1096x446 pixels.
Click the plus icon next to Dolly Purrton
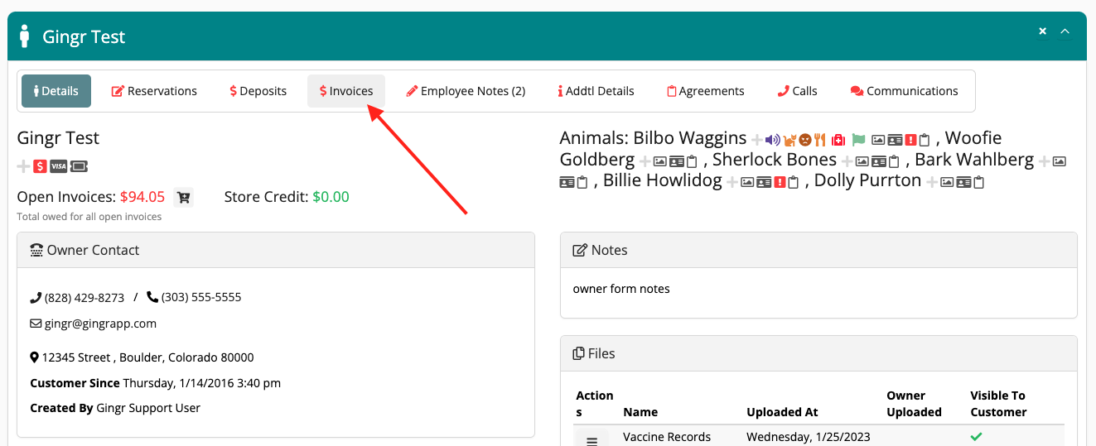931,182
